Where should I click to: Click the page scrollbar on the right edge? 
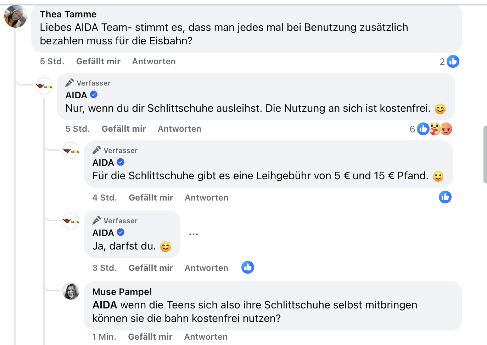pyautogui.click(x=485, y=154)
